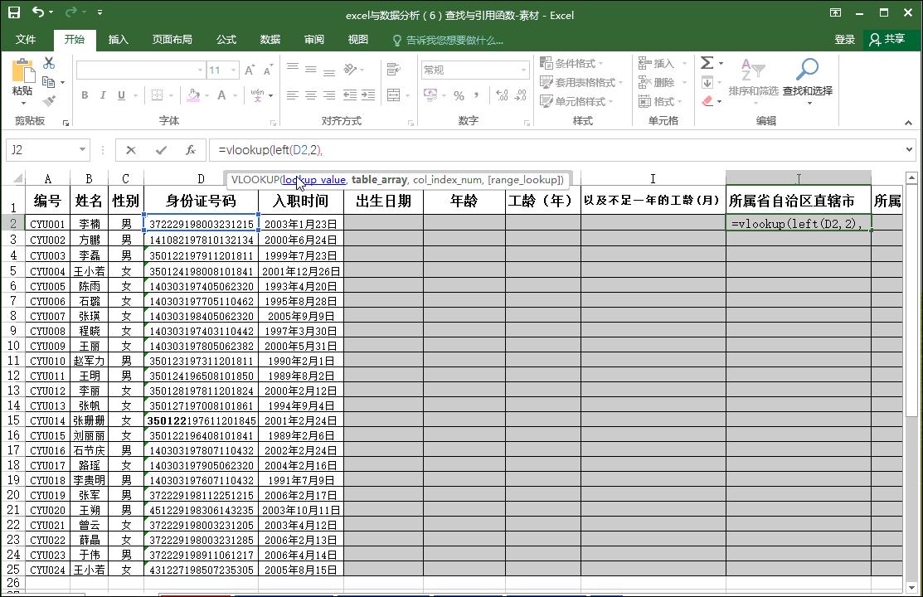
Task: Open the Name Box dropdown arrow
Action: coord(82,150)
